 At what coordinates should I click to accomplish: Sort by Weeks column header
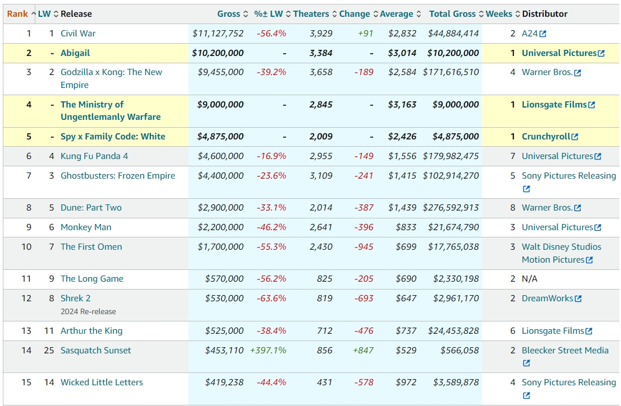pyautogui.click(x=503, y=14)
